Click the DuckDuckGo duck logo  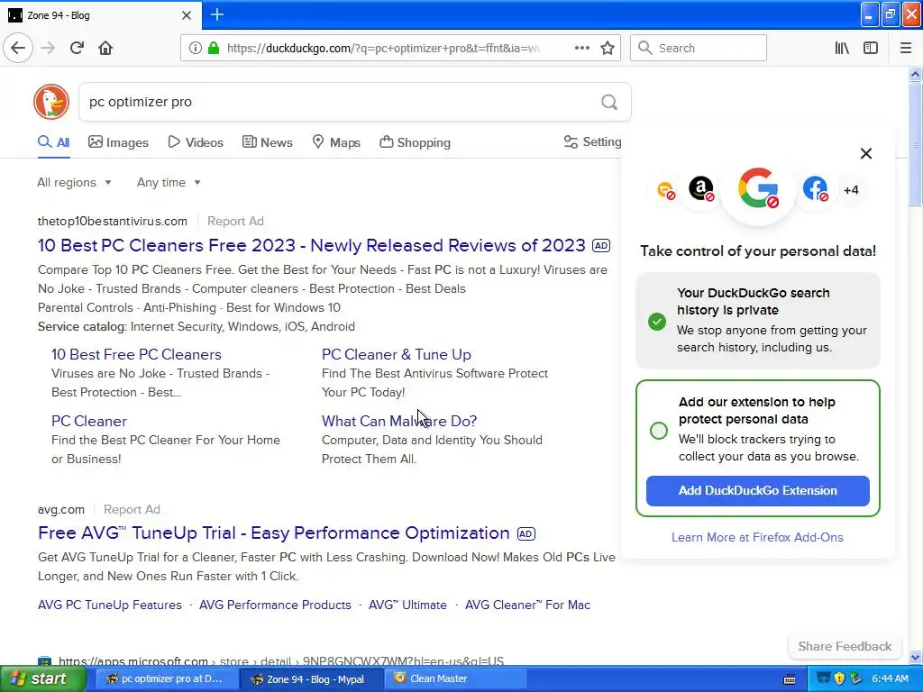click(51, 102)
